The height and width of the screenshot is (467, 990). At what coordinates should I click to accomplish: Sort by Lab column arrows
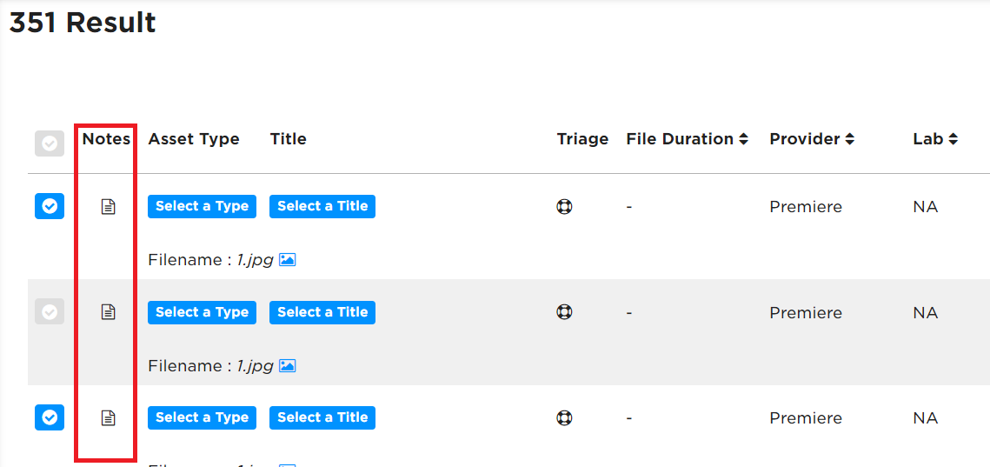[953, 139]
